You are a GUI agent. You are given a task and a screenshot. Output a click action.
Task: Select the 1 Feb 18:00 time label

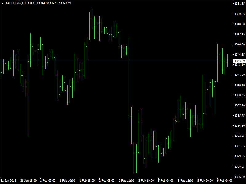pos(87,180)
